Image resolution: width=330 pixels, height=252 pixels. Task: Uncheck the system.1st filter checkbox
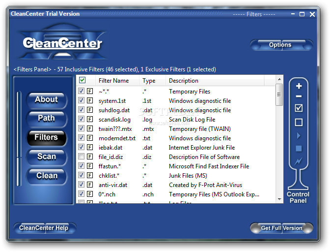click(x=81, y=100)
